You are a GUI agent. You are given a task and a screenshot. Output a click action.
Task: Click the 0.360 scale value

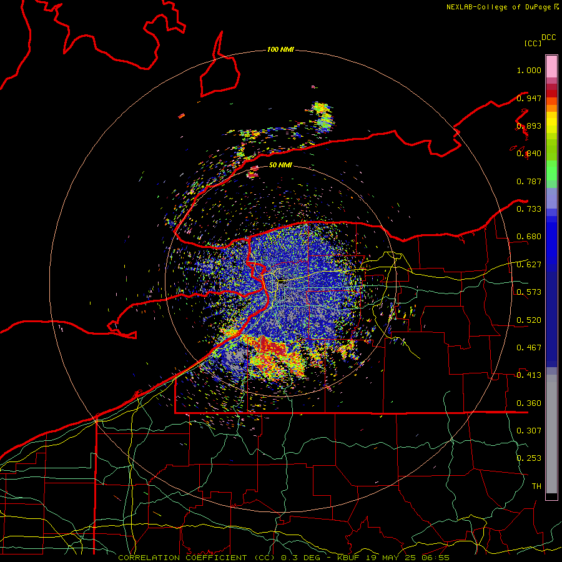[529, 403]
